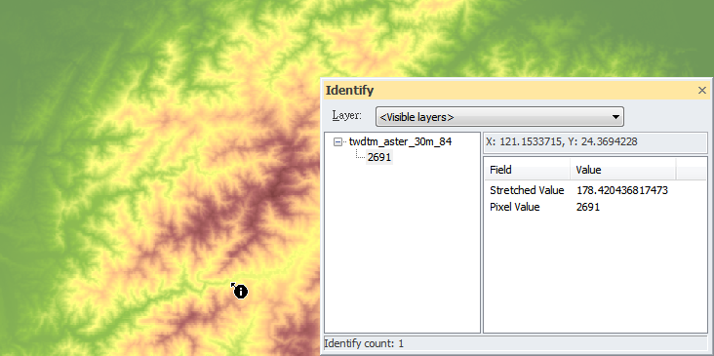714x356 pixels.
Task: Click the Value column header
Action: point(623,170)
